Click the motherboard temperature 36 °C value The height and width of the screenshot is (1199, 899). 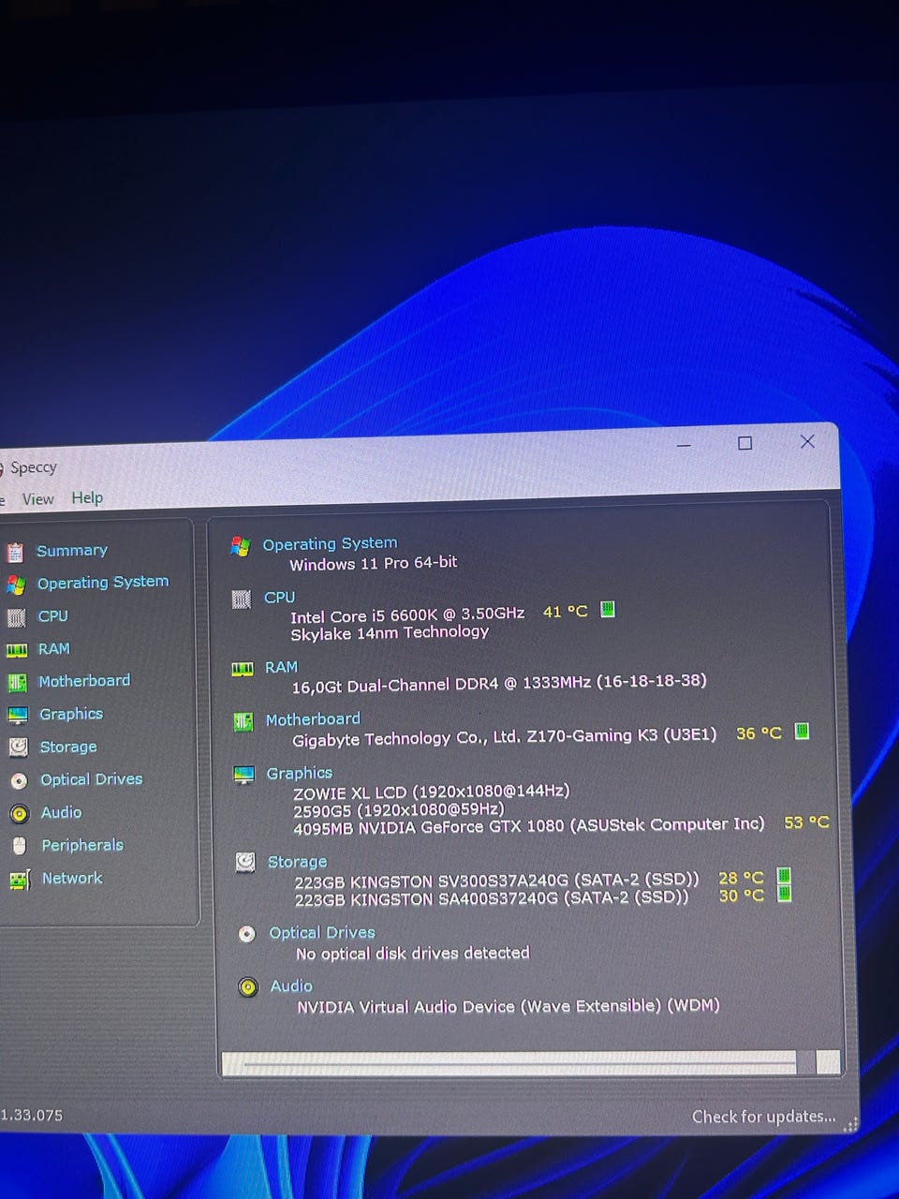coord(759,733)
